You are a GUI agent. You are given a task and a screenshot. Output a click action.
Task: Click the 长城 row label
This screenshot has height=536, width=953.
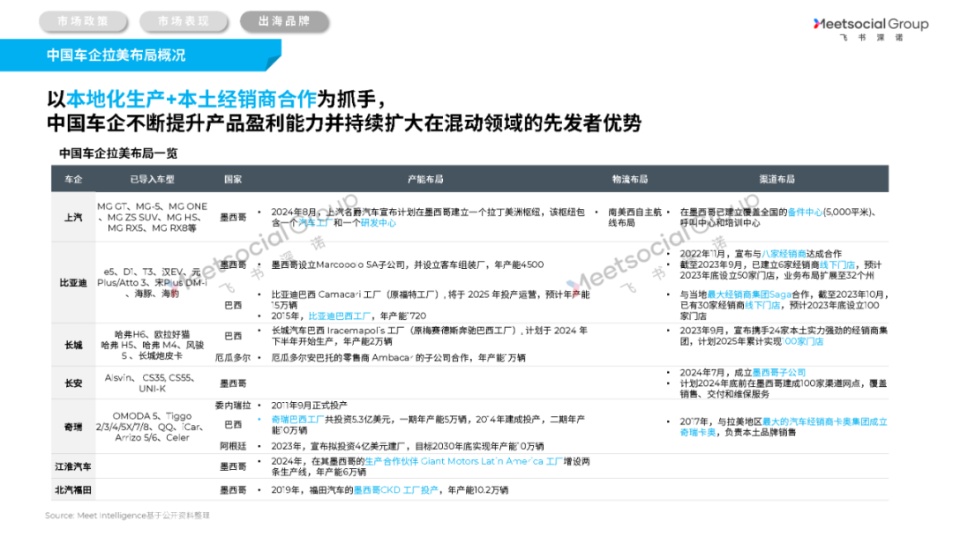(73, 345)
